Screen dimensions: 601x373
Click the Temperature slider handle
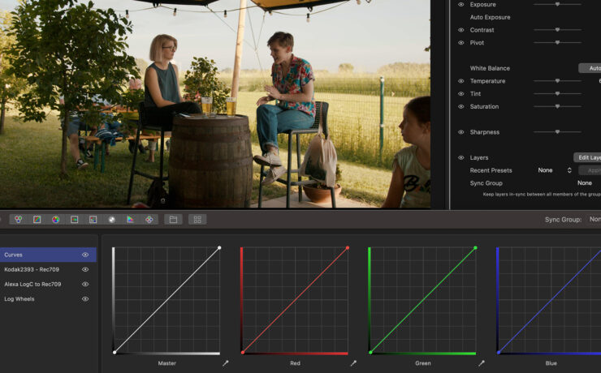click(557, 81)
